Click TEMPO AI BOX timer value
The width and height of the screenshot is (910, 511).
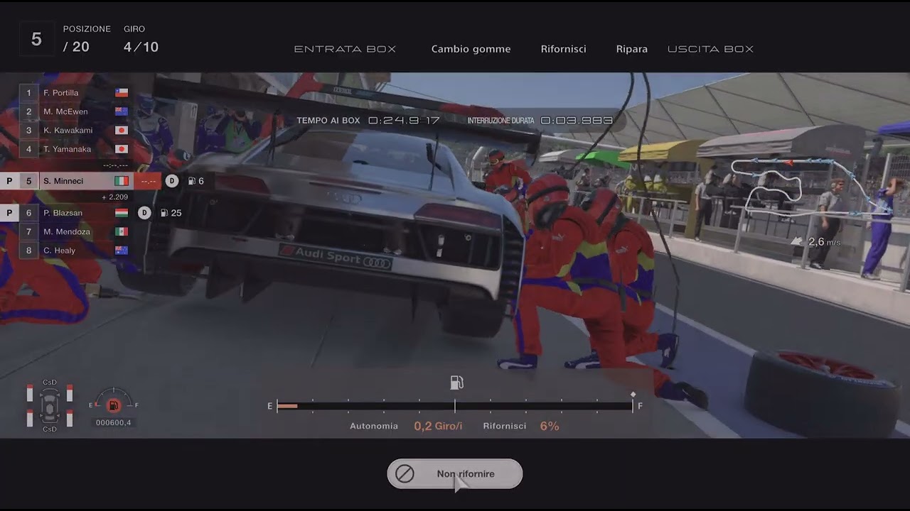(405, 121)
